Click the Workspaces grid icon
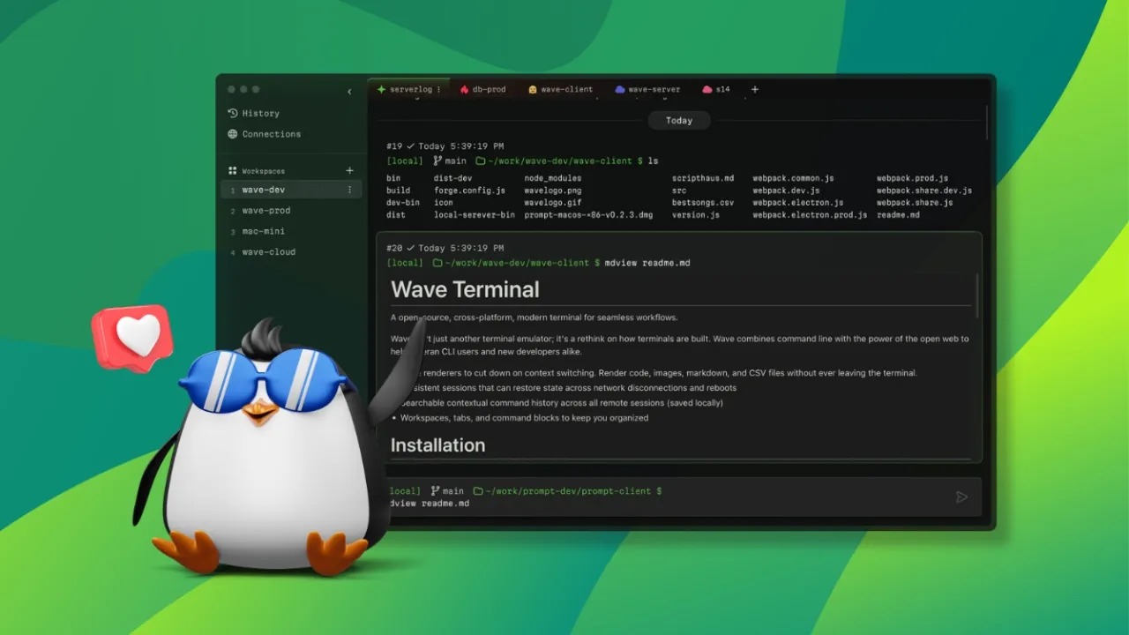1129x635 pixels. point(232,170)
